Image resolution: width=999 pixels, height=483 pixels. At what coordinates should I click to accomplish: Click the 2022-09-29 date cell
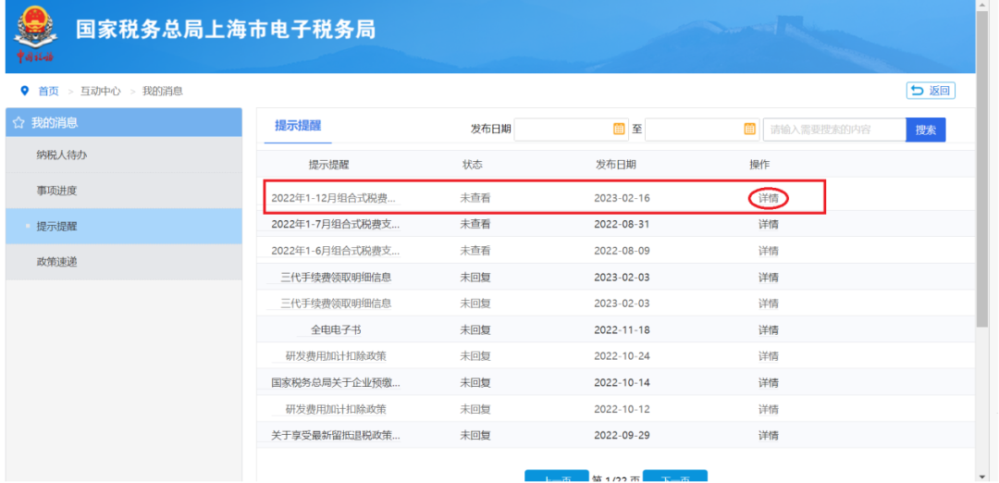point(622,436)
